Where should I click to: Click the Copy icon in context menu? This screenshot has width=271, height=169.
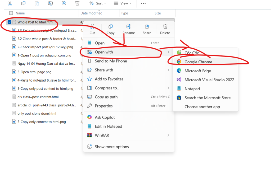coord(110,27)
